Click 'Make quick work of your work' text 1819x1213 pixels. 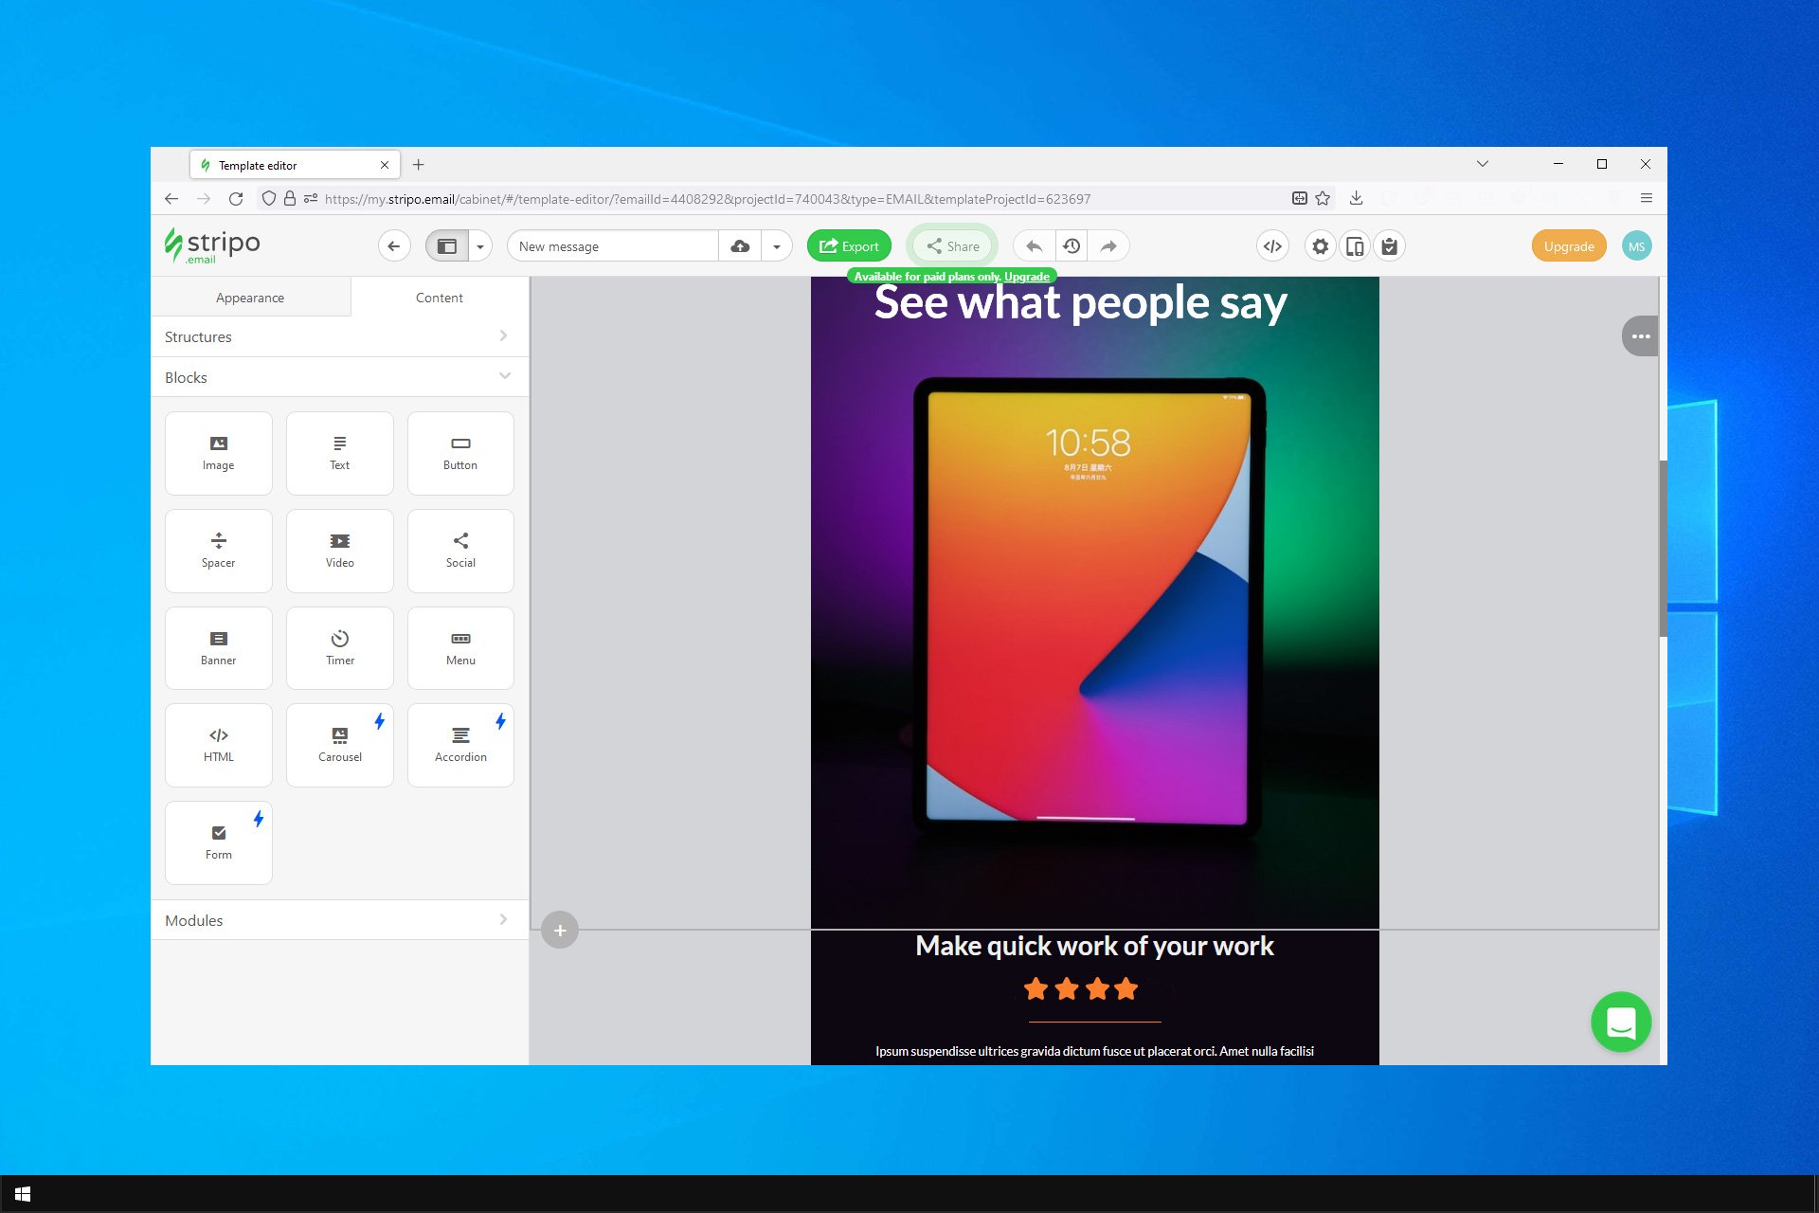[x=1094, y=946]
